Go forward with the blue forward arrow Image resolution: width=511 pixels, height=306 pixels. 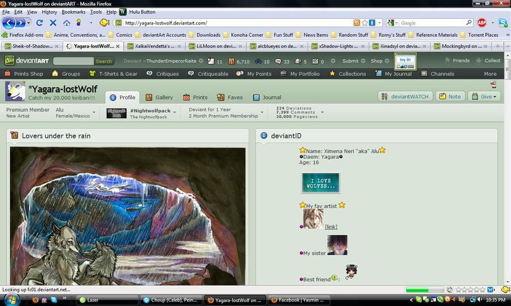click(x=20, y=23)
